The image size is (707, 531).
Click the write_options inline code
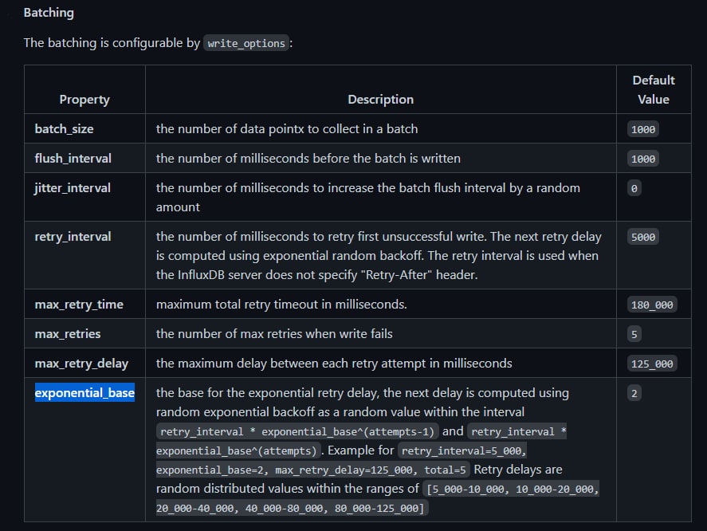[246, 43]
